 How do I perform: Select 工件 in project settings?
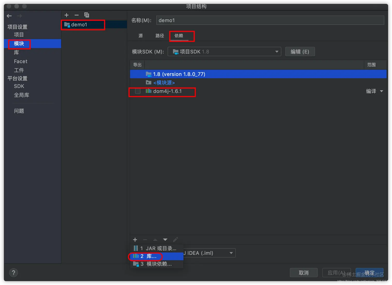(x=19, y=70)
